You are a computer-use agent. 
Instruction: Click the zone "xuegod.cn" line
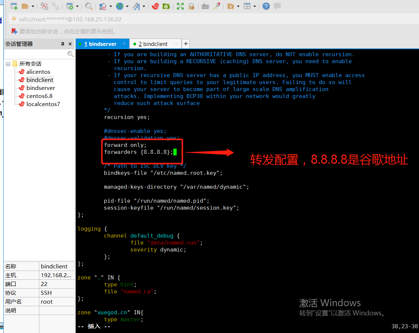[111, 312]
